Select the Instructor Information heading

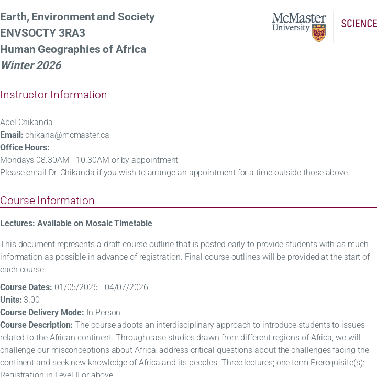click(x=53, y=95)
